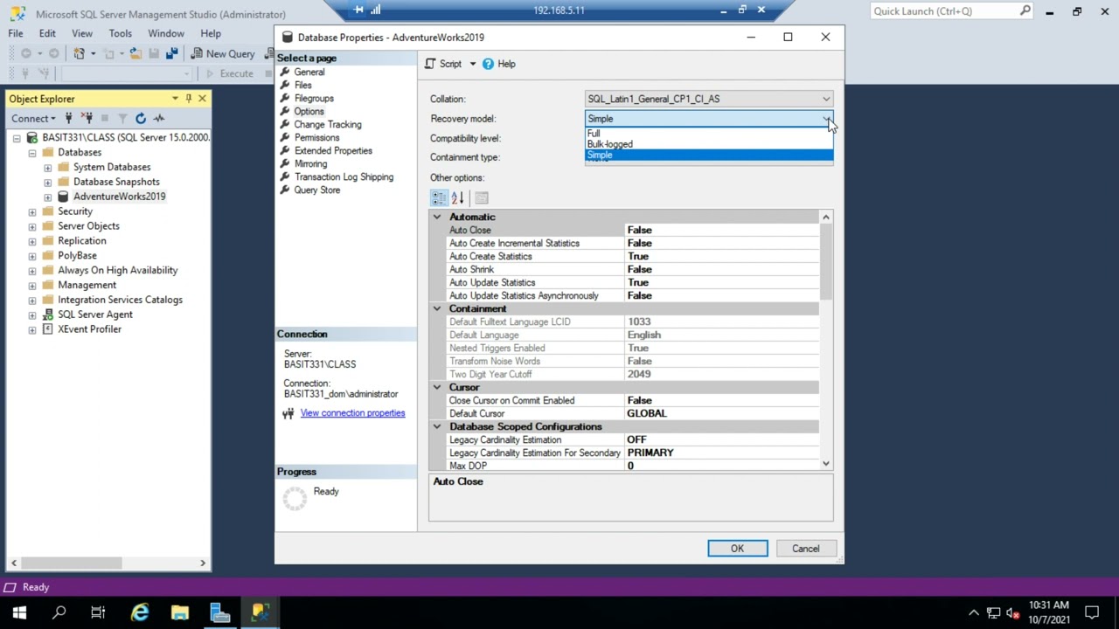Open the Collation combo box

709,99
